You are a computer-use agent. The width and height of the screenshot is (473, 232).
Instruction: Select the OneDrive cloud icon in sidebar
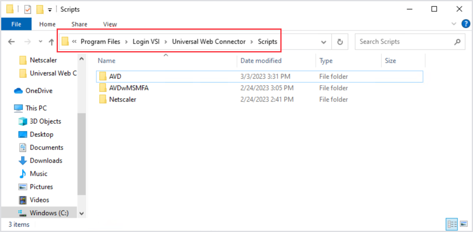[x=18, y=91]
